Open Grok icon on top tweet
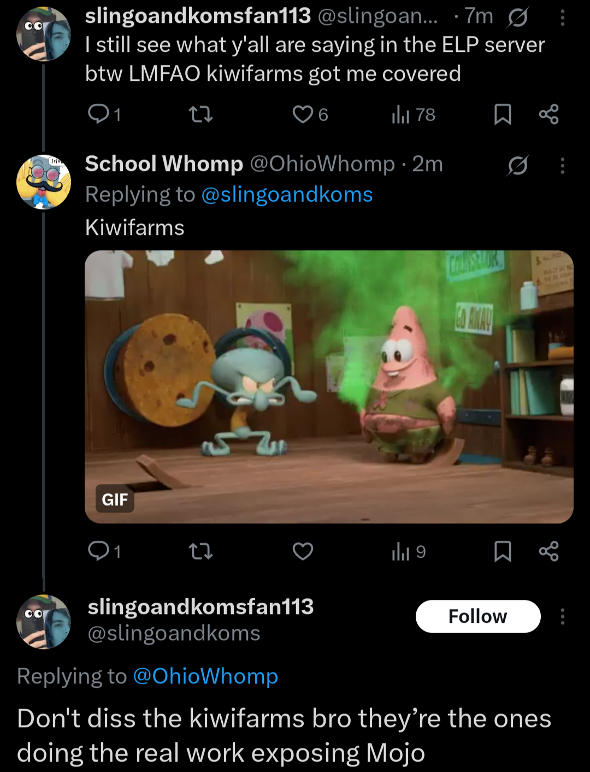 point(517,19)
